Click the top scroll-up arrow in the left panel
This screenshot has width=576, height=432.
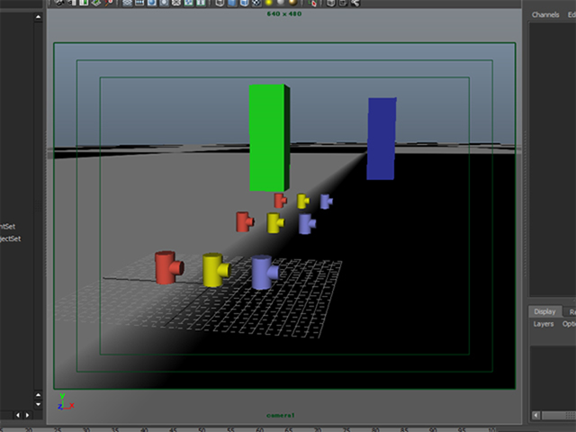[x=38, y=17]
